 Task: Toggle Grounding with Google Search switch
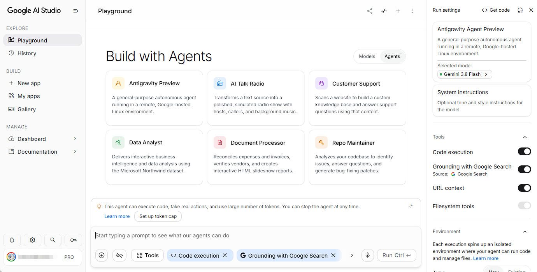524,169
